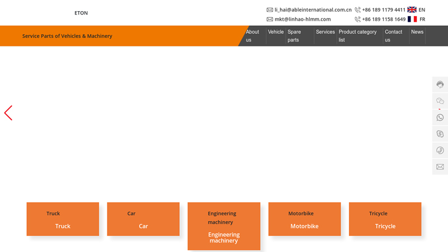Screen dimensions: 448x252
Task: Expand the Services menu
Action: (325, 32)
